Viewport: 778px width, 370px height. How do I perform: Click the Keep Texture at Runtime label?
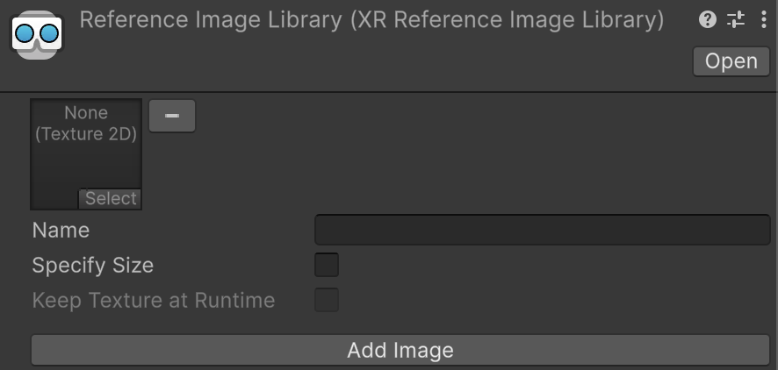pyautogui.click(x=154, y=300)
